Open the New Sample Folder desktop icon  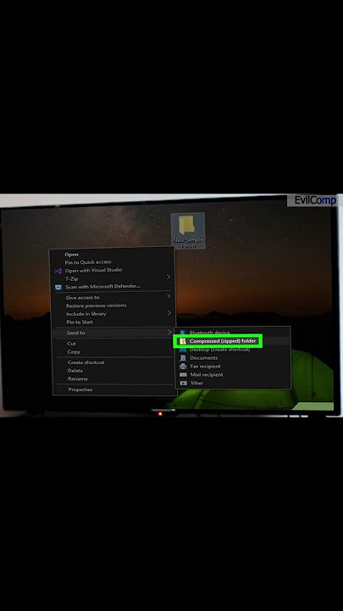(188, 230)
